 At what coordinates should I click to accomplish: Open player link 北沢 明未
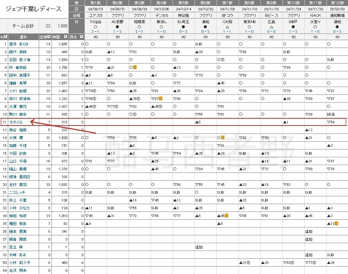(18, 270)
